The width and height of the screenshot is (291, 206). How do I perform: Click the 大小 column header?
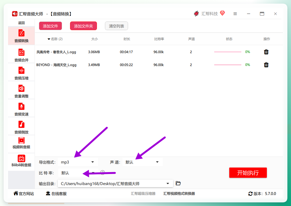[94, 39]
